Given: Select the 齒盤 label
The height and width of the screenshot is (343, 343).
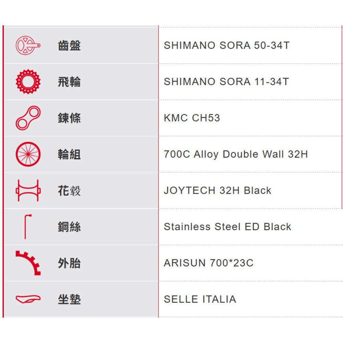Looking at the screenshot, I should pos(69,46).
